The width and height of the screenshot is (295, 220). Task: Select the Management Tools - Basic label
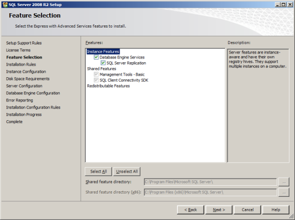pyautogui.click(x=122, y=74)
